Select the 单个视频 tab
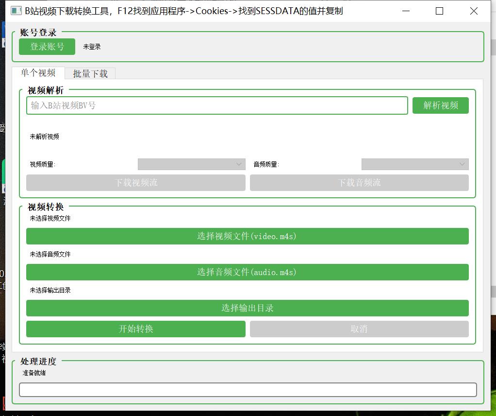Screen dimensions: 496x416 pyautogui.click(x=38, y=72)
